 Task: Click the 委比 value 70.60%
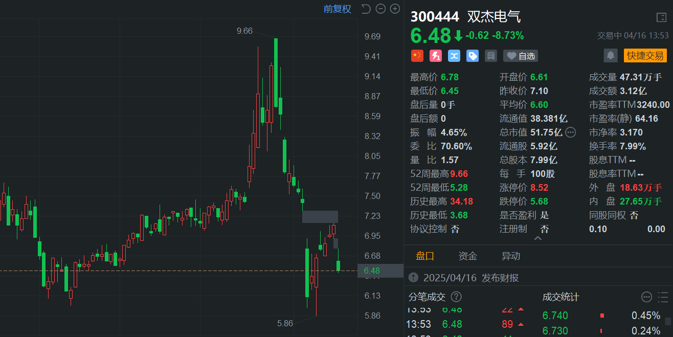pos(456,146)
